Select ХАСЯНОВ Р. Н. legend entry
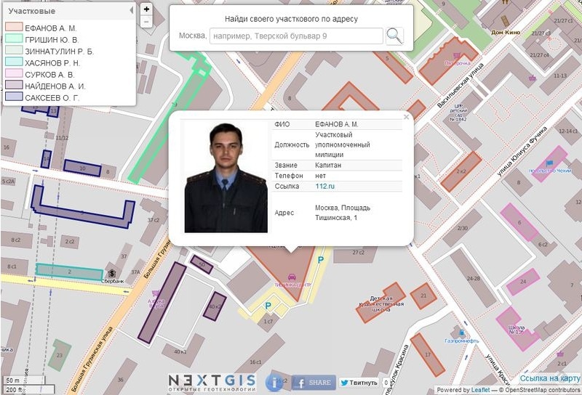Screen dimensions: 582x395 point(52,63)
